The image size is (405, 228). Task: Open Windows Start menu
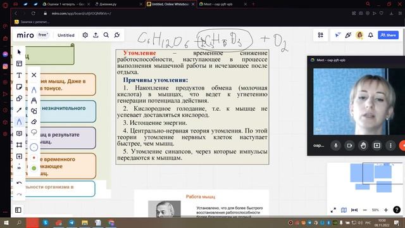[6, 222]
